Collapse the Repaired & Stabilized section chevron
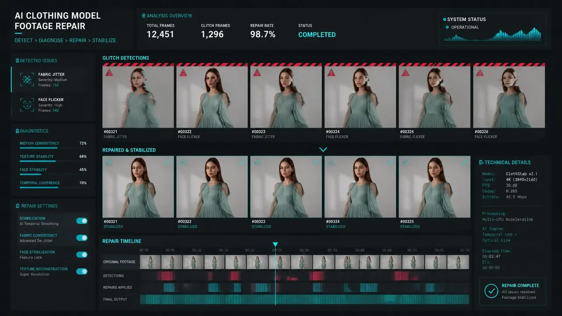The height and width of the screenshot is (316, 562). click(x=323, y=150)
